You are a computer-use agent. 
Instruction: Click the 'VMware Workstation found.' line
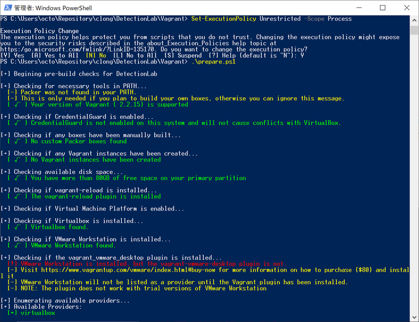[61, 246]
